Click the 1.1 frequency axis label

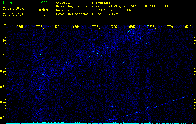[3, 40]
